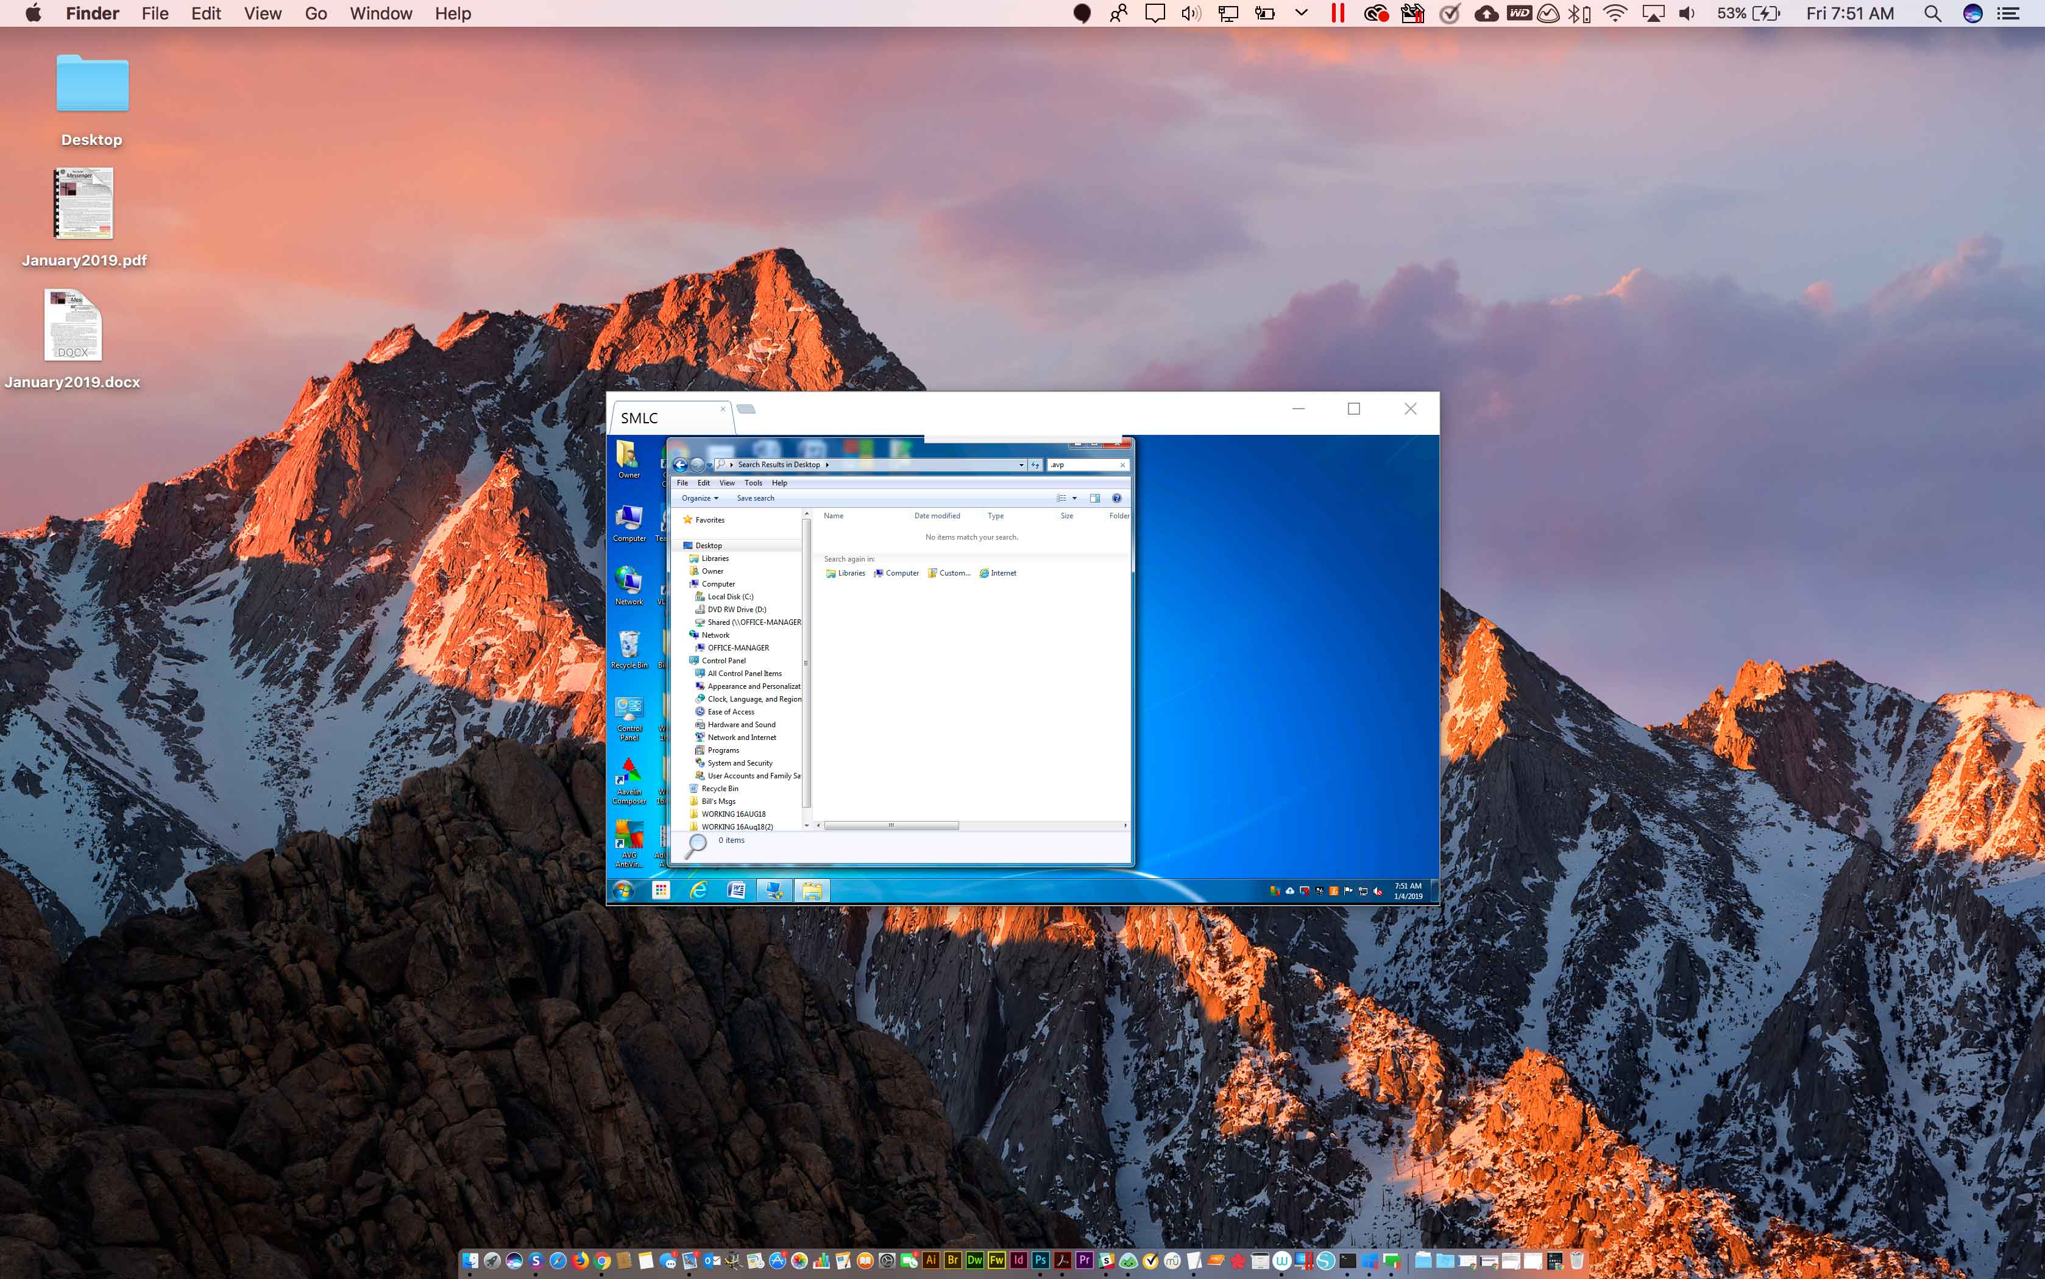The width and height of the screenshot is (2045, 1279).
Task: Click the refresh button beside address bar
Action: tap(1035, 464)
